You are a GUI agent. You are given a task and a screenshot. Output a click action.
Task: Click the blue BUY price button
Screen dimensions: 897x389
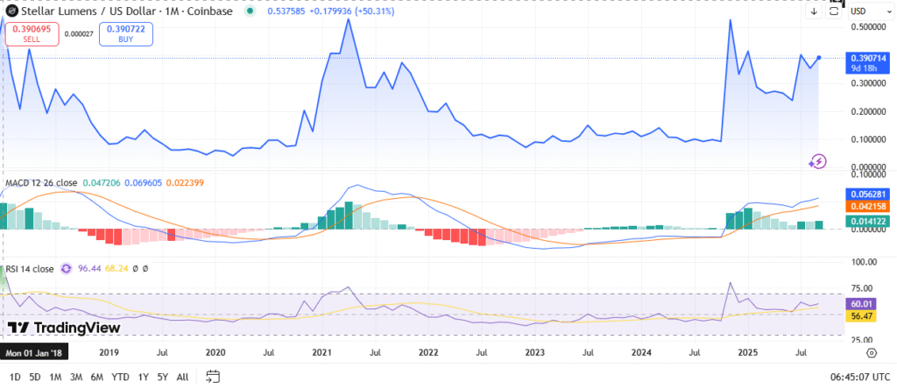(x=126, y=34)
